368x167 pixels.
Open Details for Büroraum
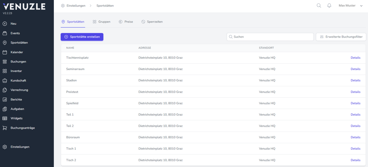tap(355, 137)
